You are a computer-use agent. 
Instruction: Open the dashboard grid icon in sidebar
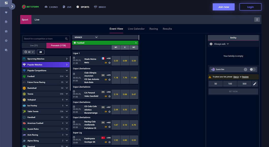[x=6, y=3]
